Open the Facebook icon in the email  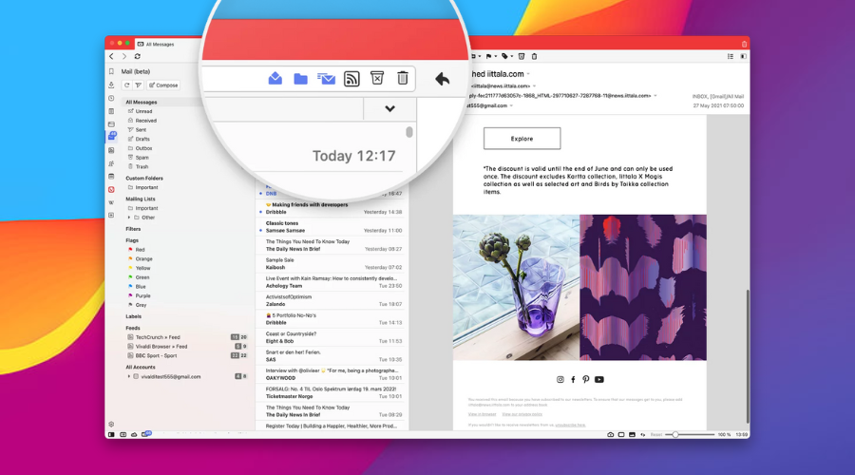pos(573,380)
